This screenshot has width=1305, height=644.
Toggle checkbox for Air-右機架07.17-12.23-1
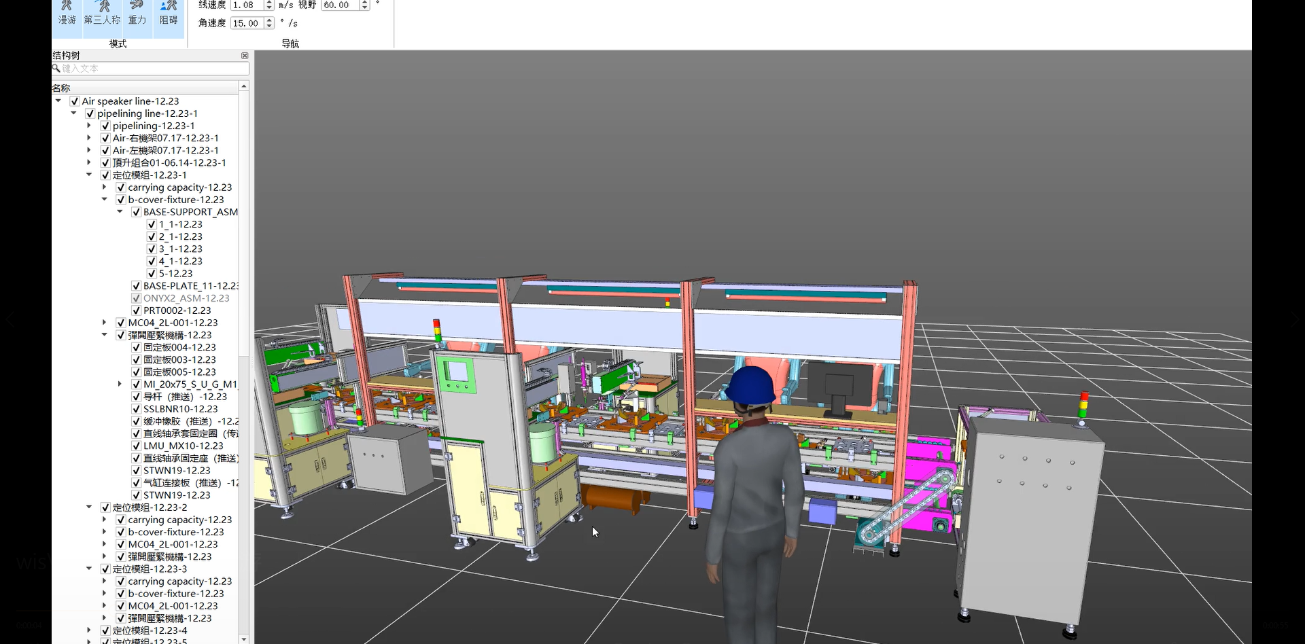105,138
